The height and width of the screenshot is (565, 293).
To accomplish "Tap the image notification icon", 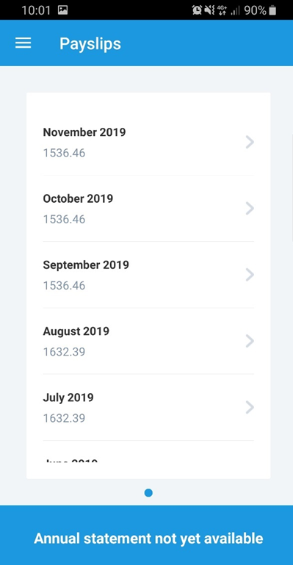I will (62, 10).
